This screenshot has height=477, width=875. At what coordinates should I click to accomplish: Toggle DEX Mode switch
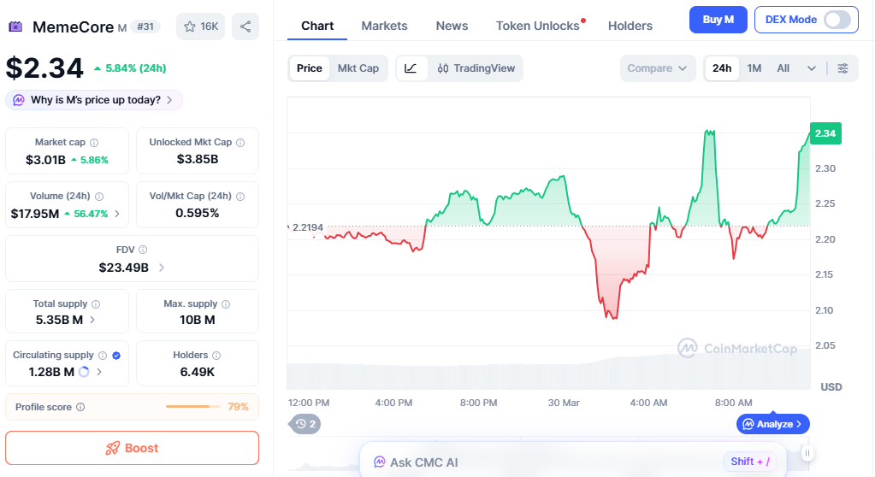(x=837, y=20)
